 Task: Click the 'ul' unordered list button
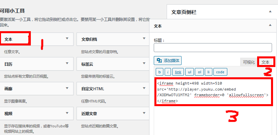coord(189,72)
